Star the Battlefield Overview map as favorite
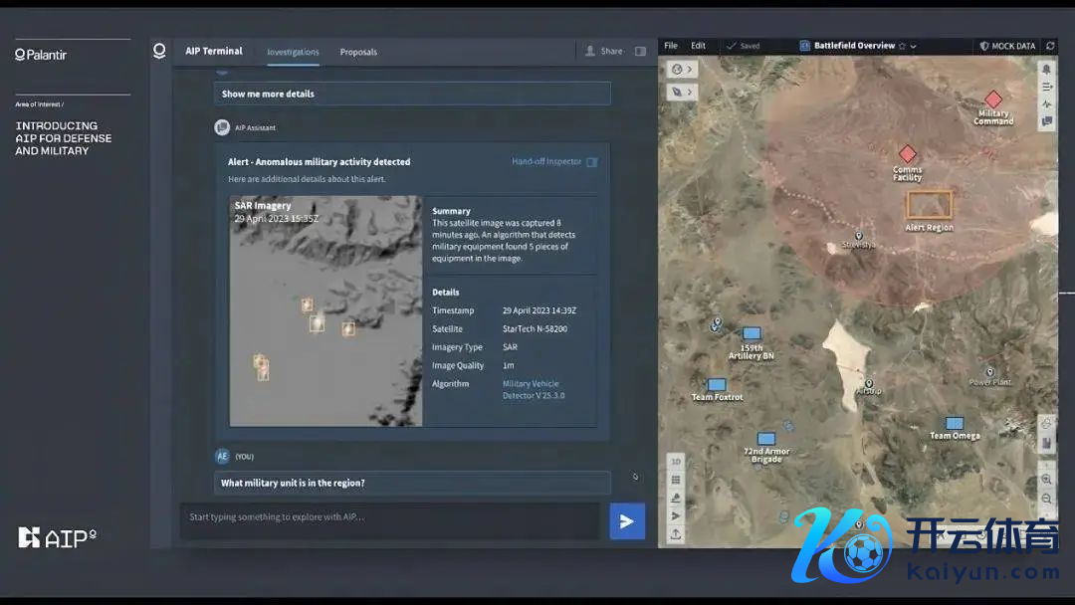Image resolution: width=1075 pixels, height=605 pixels. (x=902, y=46)
